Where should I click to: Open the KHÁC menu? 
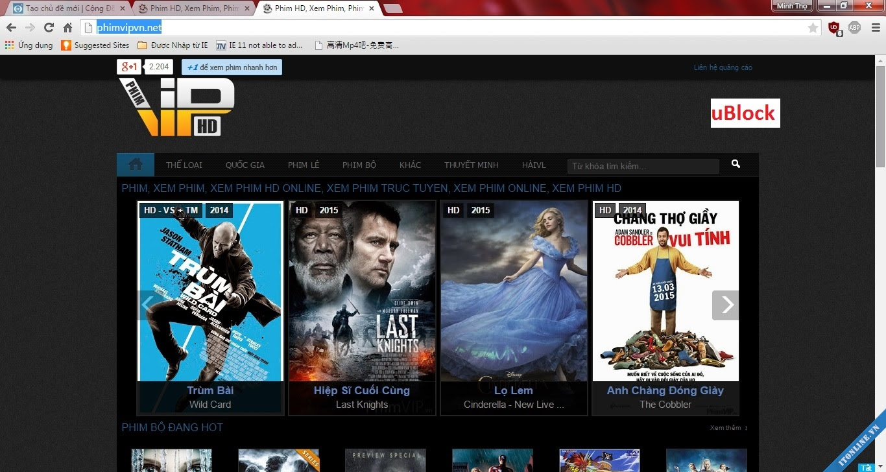(x=410, y=165)
